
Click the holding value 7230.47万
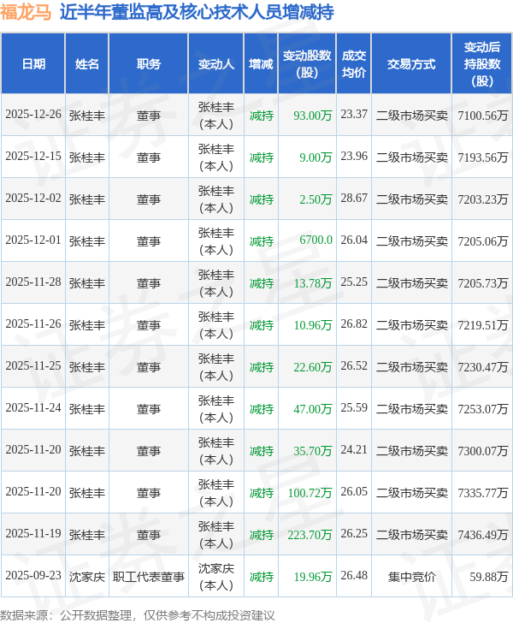[482, 367]
